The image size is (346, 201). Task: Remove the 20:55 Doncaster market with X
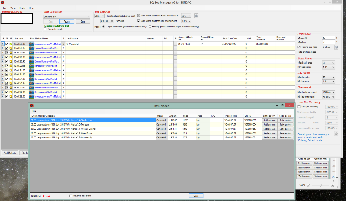click(x=3, y=66)
